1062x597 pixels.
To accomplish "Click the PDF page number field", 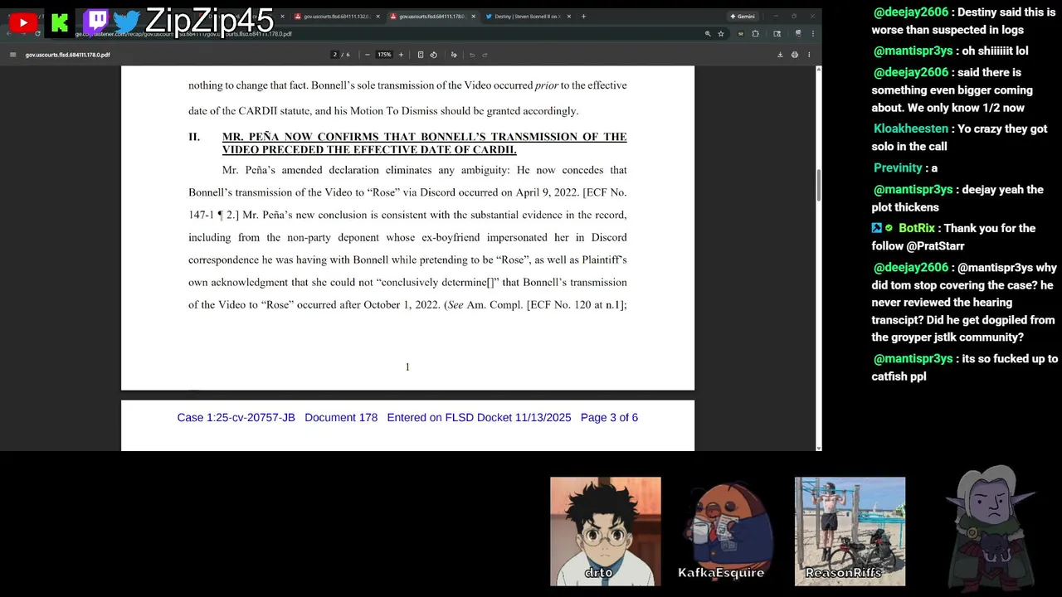I will pyautogui.click(x=335, y=55).
